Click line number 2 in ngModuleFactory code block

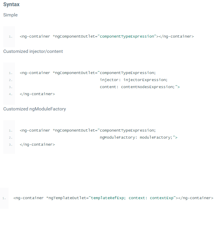(x=11, y=137)
